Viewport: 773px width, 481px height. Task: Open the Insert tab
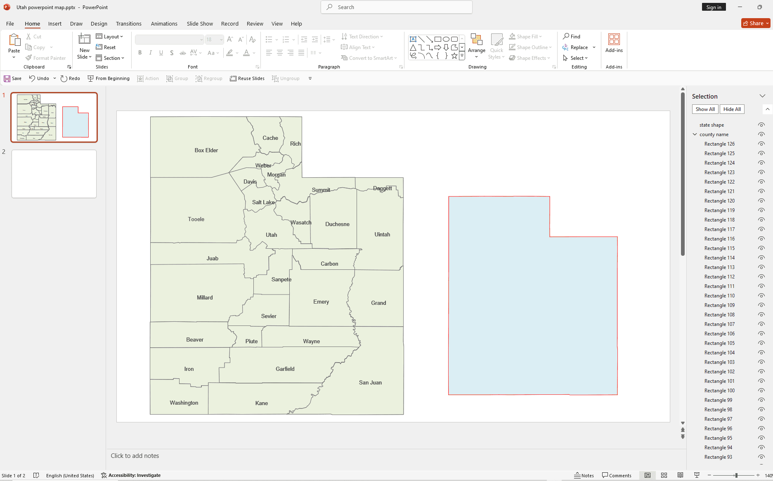(55, 24)
